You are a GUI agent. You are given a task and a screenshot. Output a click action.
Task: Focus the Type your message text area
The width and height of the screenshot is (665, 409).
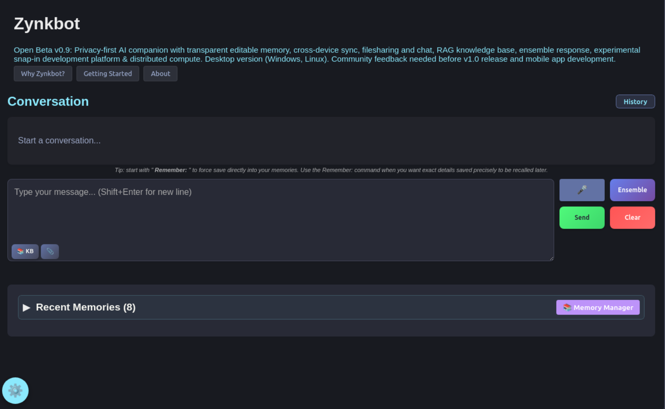[x=280, y=220]
